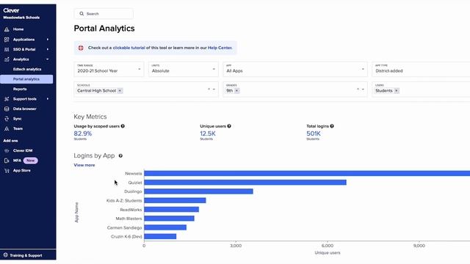Select Portal analytics in sidebar
This screenshot has width=470, height=264.
26,79
